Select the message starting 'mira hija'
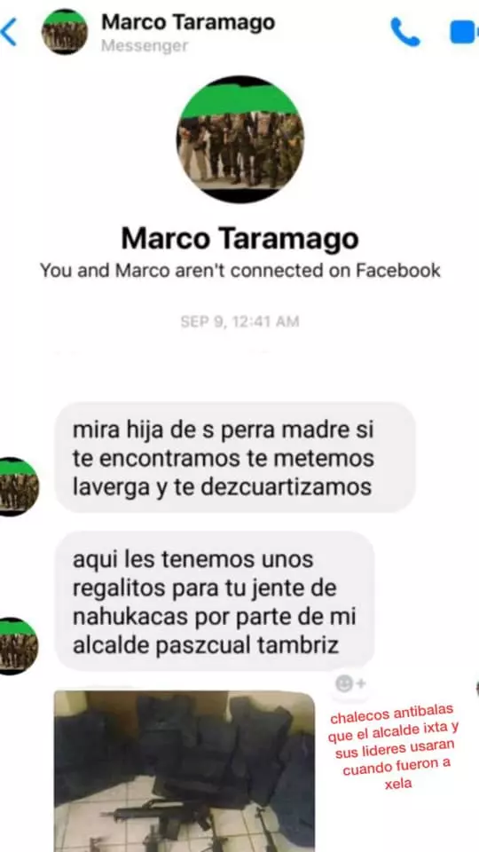The height and width of the screenshot is (852, 479). [x=235, y=458]
